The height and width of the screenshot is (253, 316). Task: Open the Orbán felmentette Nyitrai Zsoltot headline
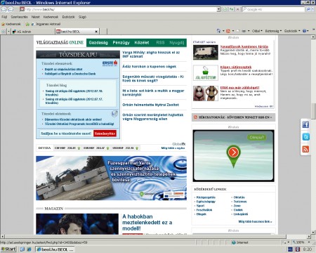[150, 105]
